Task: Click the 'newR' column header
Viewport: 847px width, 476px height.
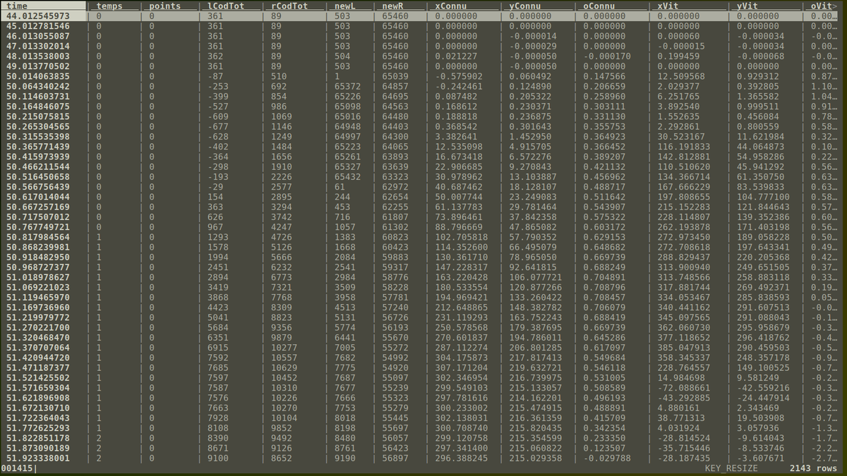Action: [395, 6]
